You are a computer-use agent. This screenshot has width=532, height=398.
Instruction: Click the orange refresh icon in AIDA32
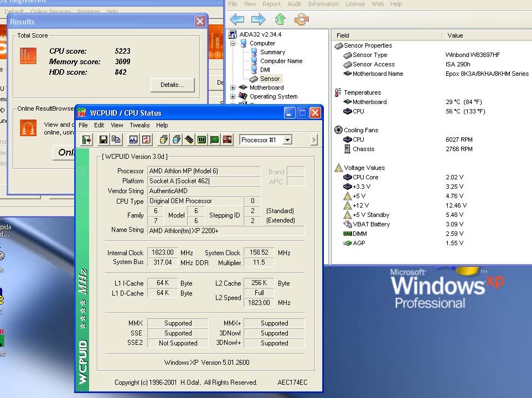click(301, 20)
